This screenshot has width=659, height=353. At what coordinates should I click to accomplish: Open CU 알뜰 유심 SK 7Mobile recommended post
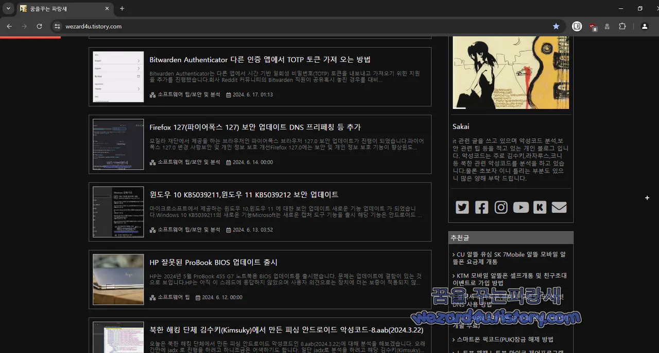(509, 258)
